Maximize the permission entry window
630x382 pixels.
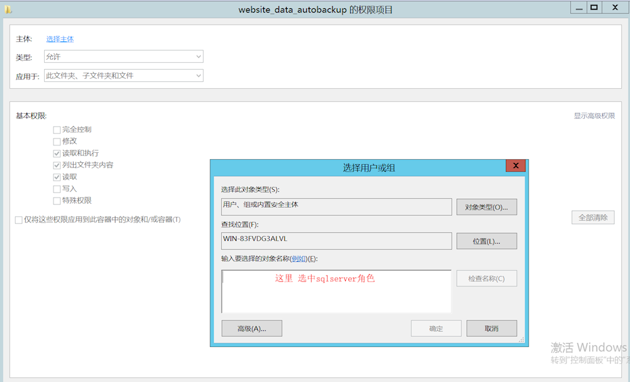coord(594,8)
